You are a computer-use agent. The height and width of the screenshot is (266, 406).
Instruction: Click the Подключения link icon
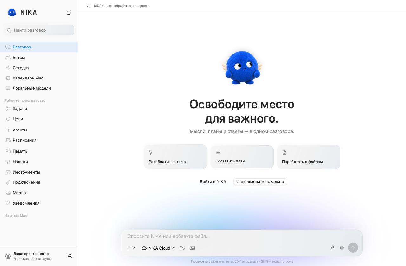[8, 182]
